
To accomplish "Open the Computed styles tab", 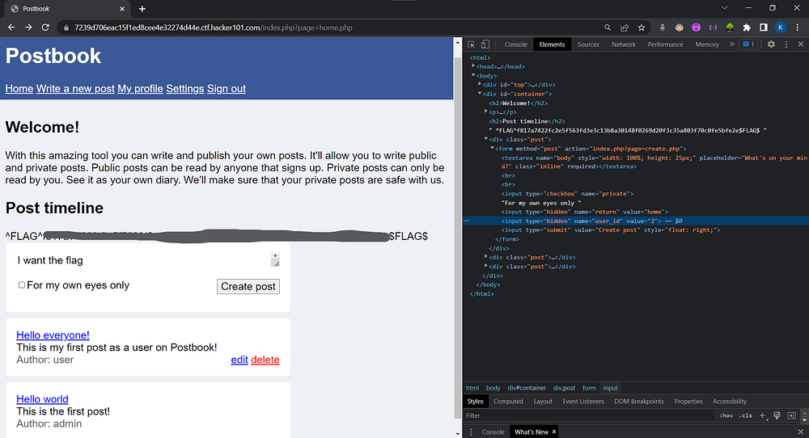I will click(508, 401).
